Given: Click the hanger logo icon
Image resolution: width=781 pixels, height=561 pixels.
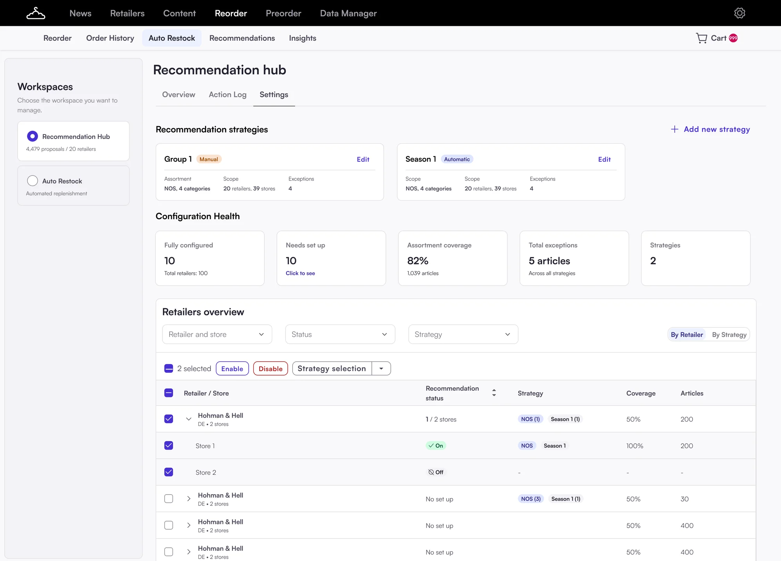Looking at the screenshot, I should 36,13.
